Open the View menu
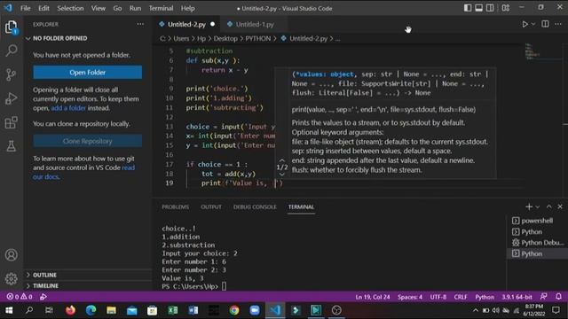The height and width of the screenshot is (319, 568). point(99,8)
